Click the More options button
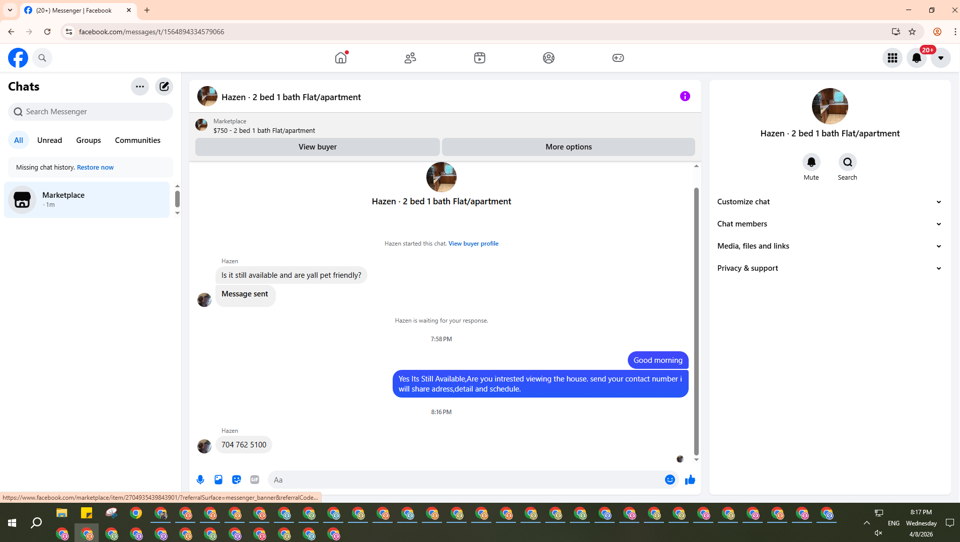The width and height of the screenshot is (960, 542). coord(568,147)
